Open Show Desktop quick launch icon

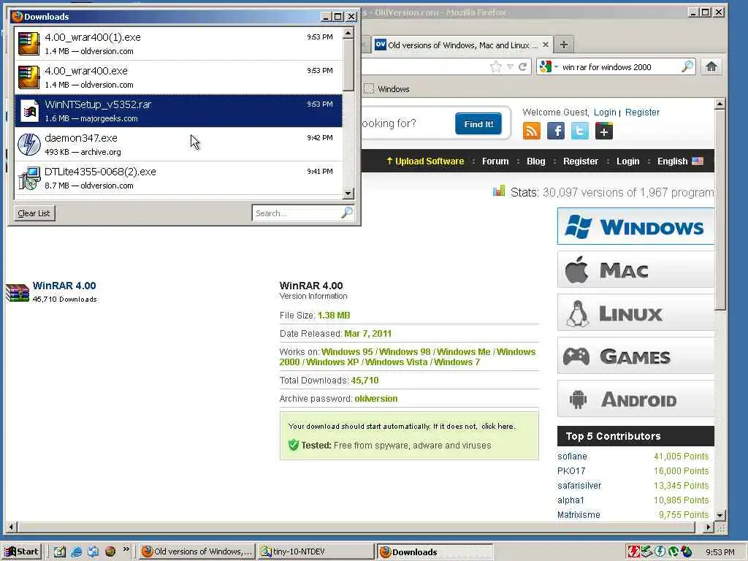pyautogui.click(x=59, y=552)
